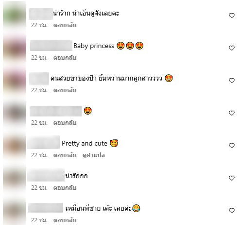Screen dimensions: 241x231
Task: Open avatar of 'Pretty and cute' commenter
Action: point(14,146)
